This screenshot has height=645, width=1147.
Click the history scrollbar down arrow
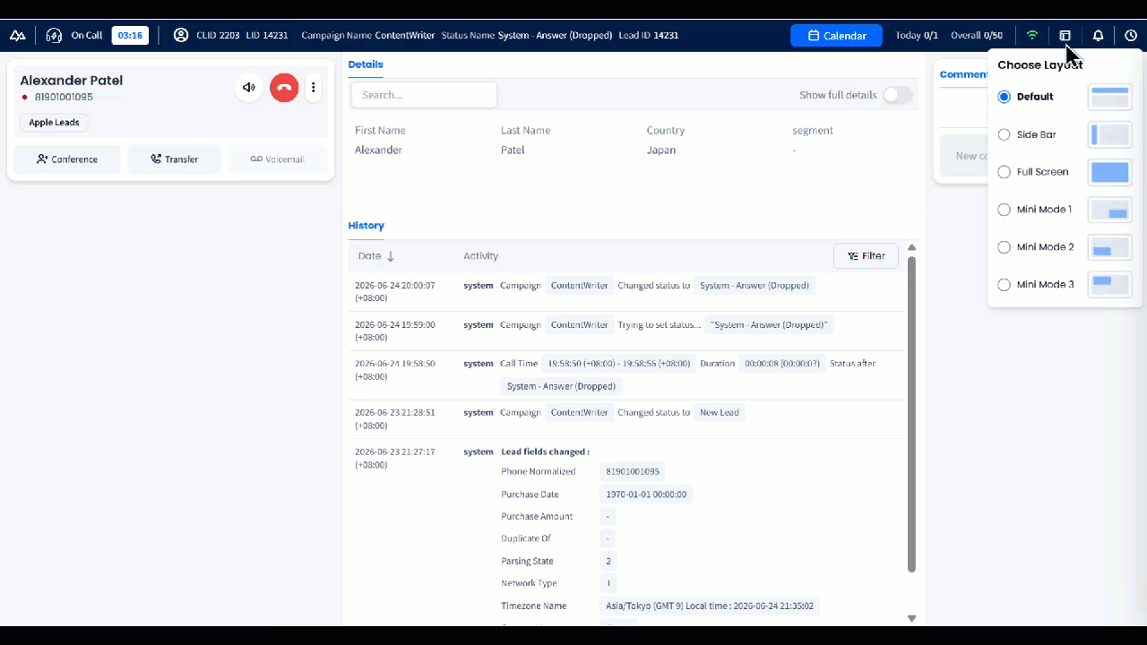(x=911, y=618)
